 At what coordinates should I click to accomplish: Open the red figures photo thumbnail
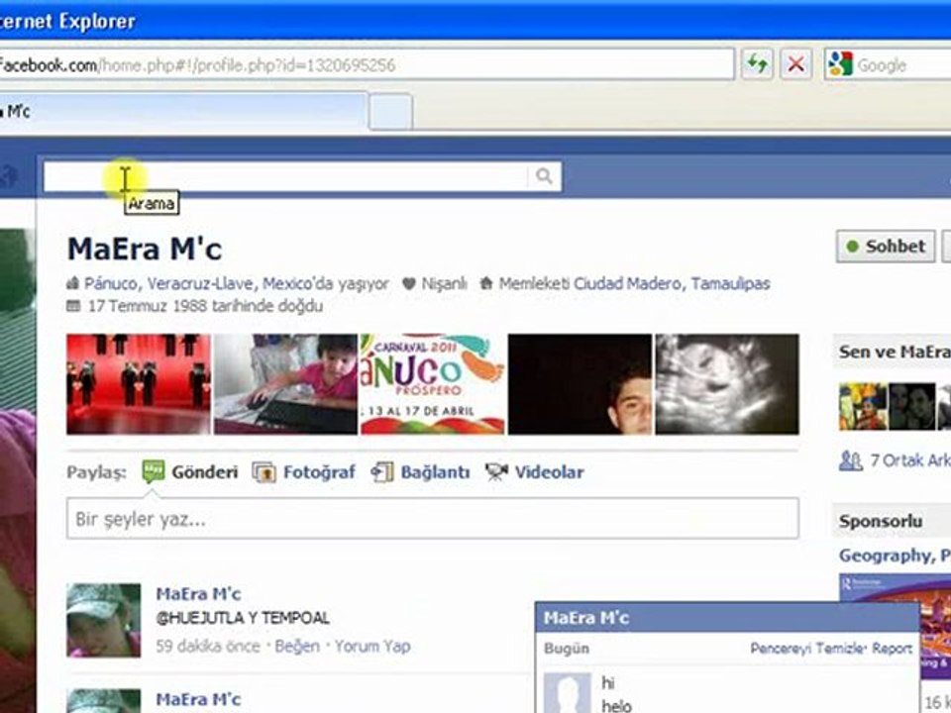click(x=139, y=384)
